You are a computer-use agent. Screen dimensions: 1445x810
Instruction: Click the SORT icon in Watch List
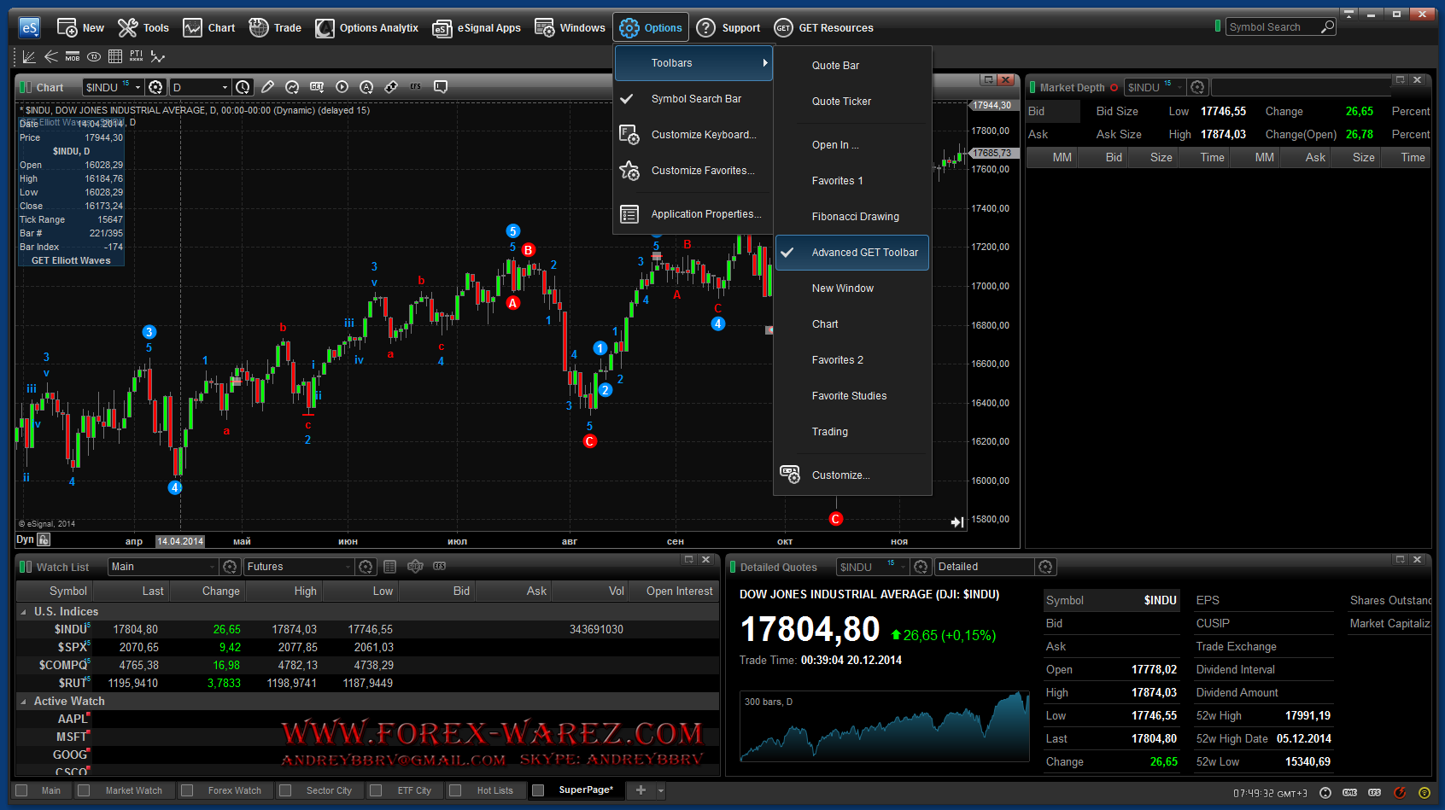pyautogui.click(x=416, y=567)
